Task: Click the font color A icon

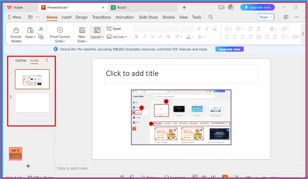Action: point(188,36)
